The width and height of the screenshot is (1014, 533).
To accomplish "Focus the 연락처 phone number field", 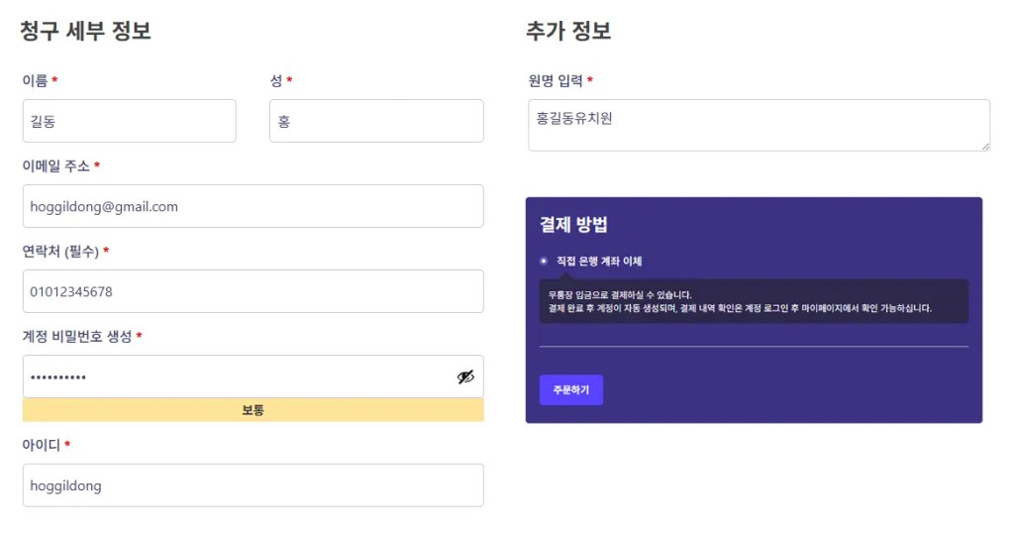I will coord(253,291).
